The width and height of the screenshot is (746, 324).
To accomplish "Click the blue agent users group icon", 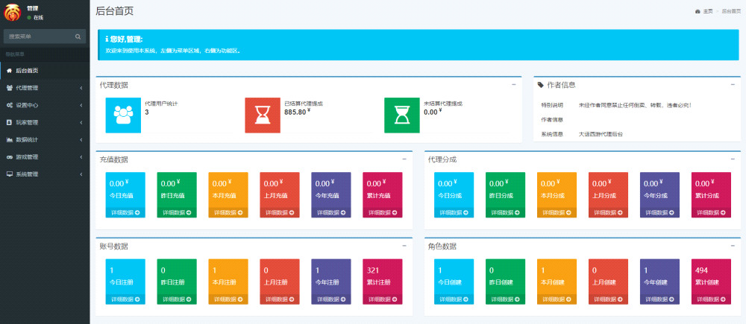I will 122,115.
